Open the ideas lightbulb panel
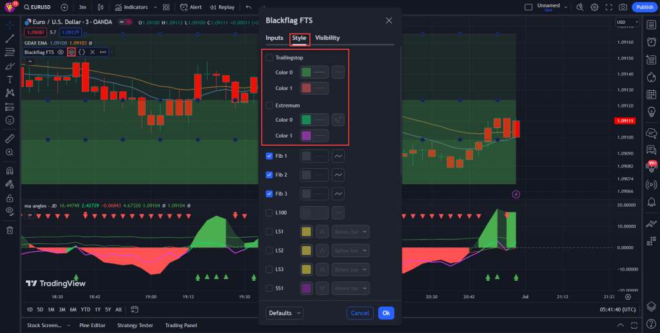 pyautogui.click(x=651, y=112)
